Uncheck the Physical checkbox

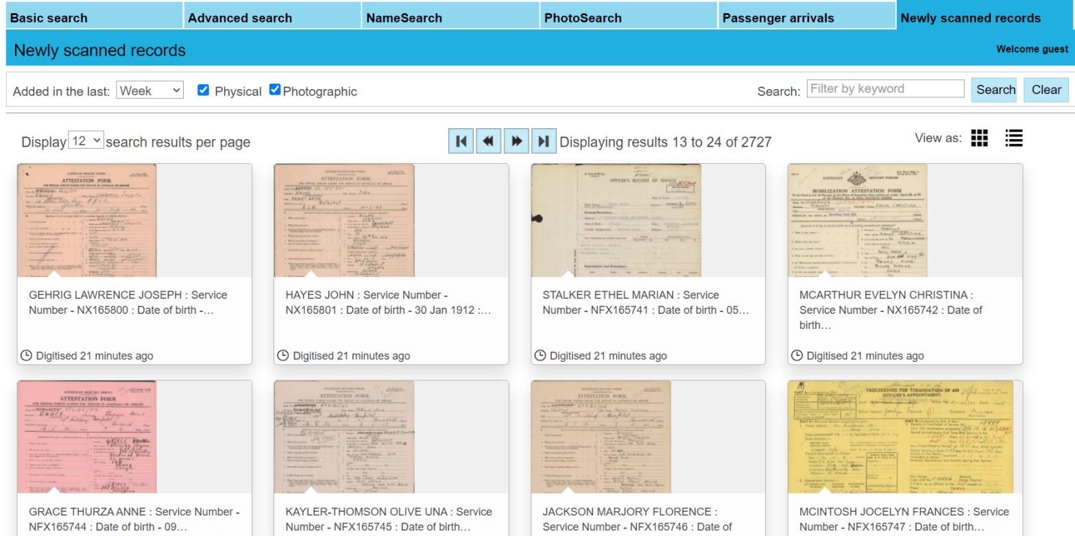[203, 90]
